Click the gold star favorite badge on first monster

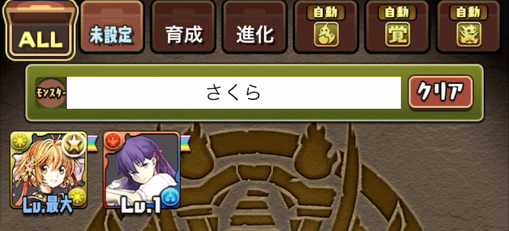coord(74,144)
